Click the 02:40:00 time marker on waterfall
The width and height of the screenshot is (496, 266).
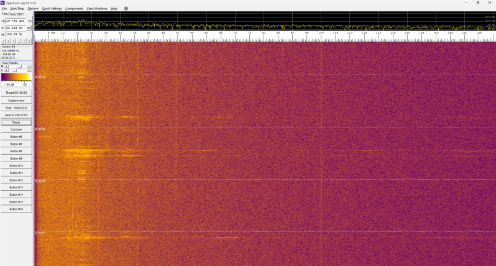point(40,129)
